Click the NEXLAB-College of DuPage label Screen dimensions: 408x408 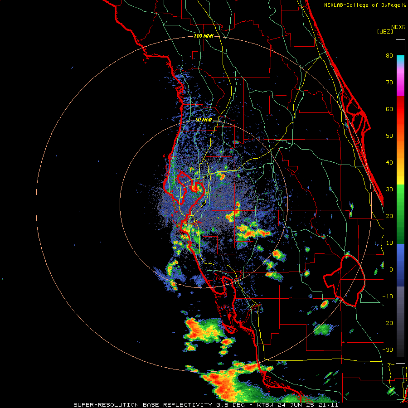(364, 5)
